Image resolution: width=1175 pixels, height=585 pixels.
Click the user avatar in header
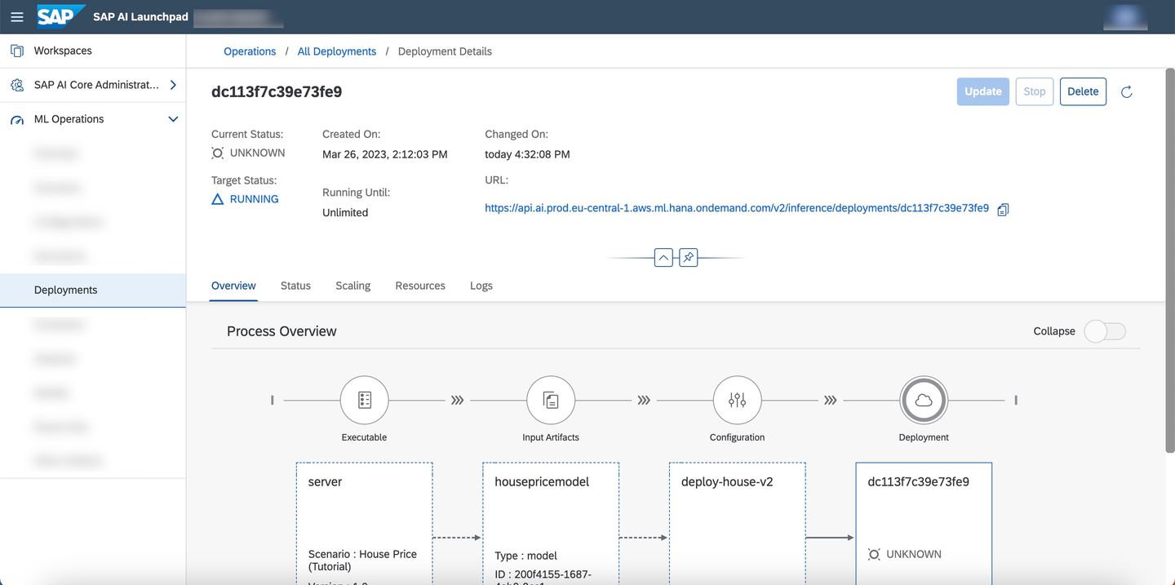1126,16
